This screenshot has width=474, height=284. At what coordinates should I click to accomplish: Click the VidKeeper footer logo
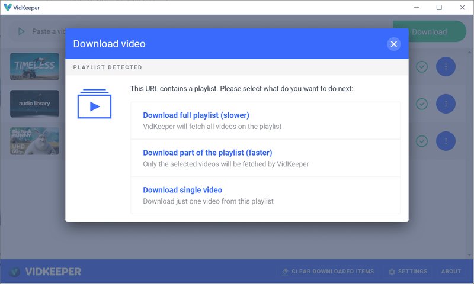(46, 272)
